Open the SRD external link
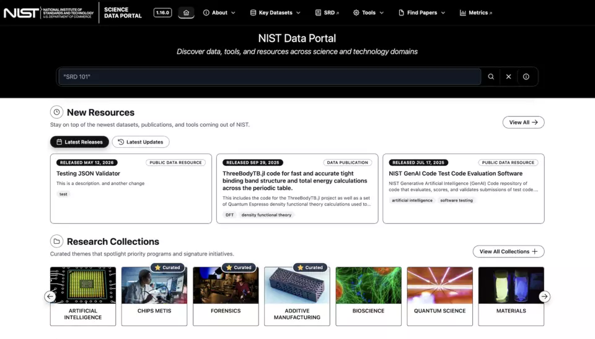595x339 pixels. pyautogui.click(x=327, y=12)
